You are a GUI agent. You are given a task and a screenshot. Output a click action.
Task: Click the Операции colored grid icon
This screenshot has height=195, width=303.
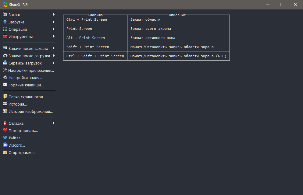coord(5,29)
